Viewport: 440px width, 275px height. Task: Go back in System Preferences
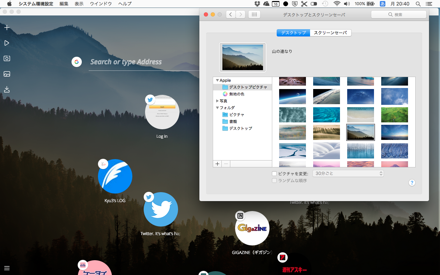tap(230, 14)
